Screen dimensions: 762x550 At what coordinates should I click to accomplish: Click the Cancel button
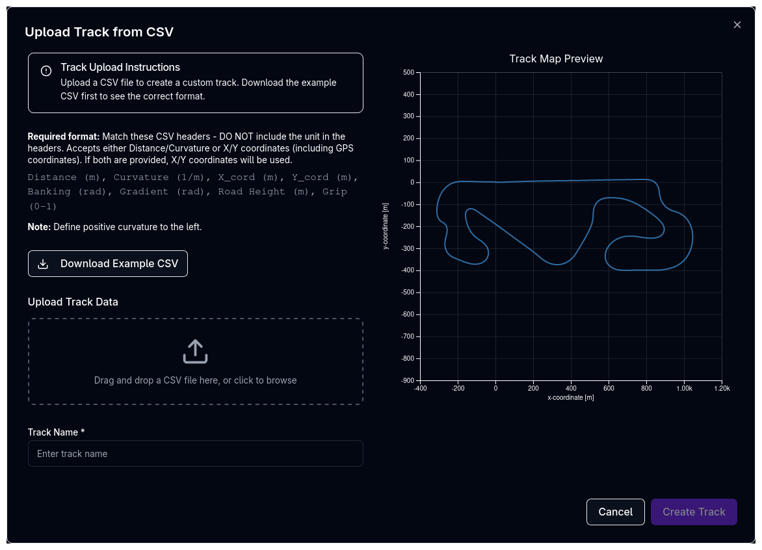pyautogui.click(x=615, y=512)
